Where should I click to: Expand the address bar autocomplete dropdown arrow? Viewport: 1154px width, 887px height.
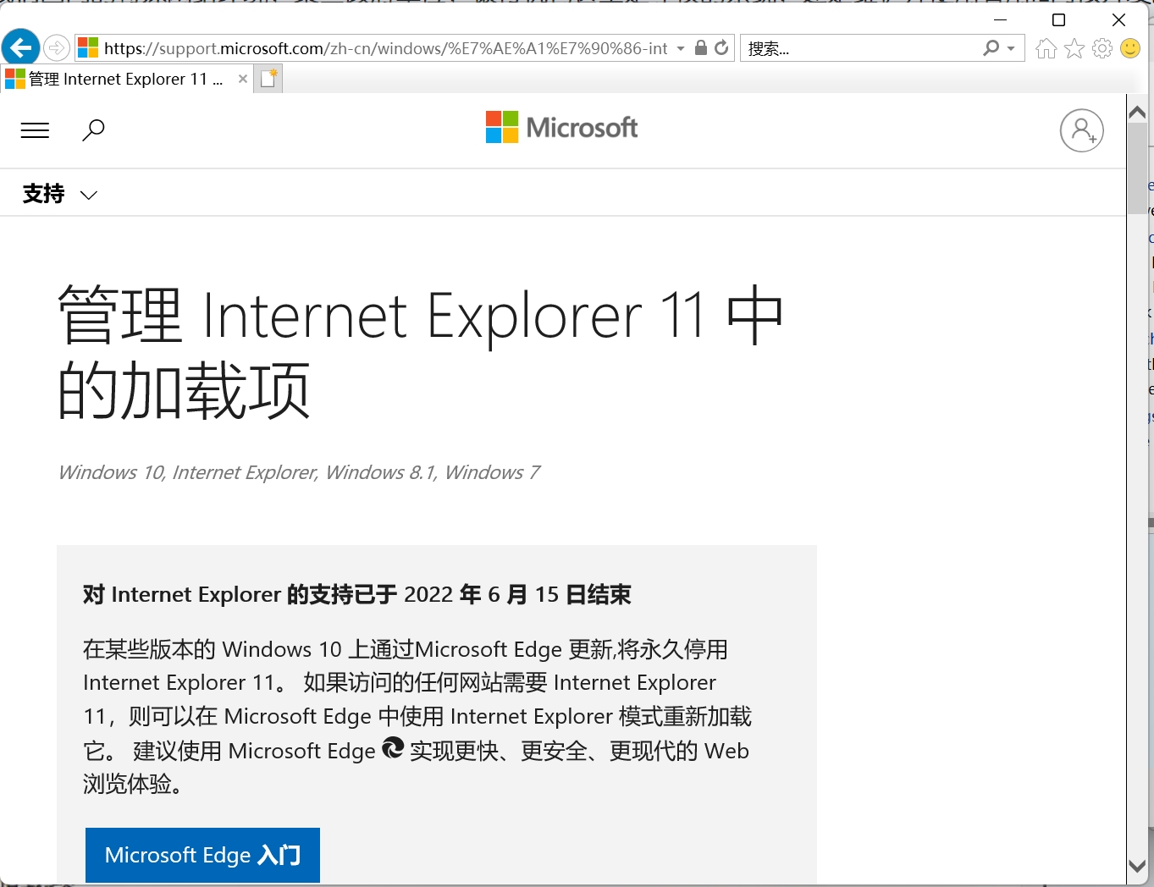681,48
